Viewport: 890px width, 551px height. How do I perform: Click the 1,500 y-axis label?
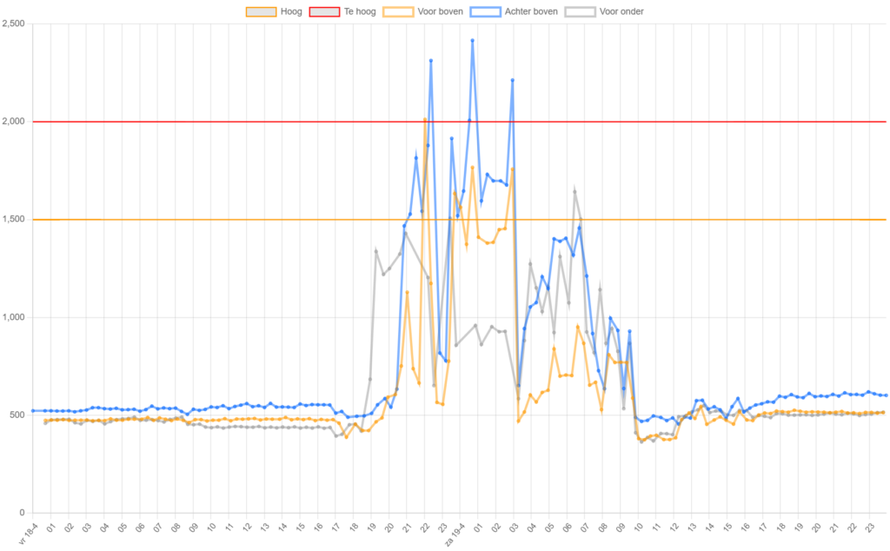pyautogui.click(x=14, y=219)
